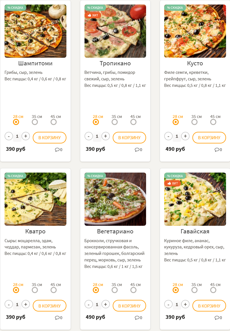Decrease quantity of Тропикано pizza
230x331 pixels.
[x=88, y=136]
